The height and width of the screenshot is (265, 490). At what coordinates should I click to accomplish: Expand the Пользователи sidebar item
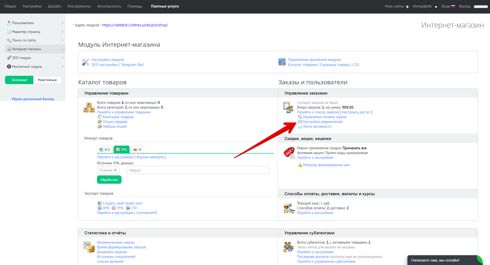click(x=35, y=23)
